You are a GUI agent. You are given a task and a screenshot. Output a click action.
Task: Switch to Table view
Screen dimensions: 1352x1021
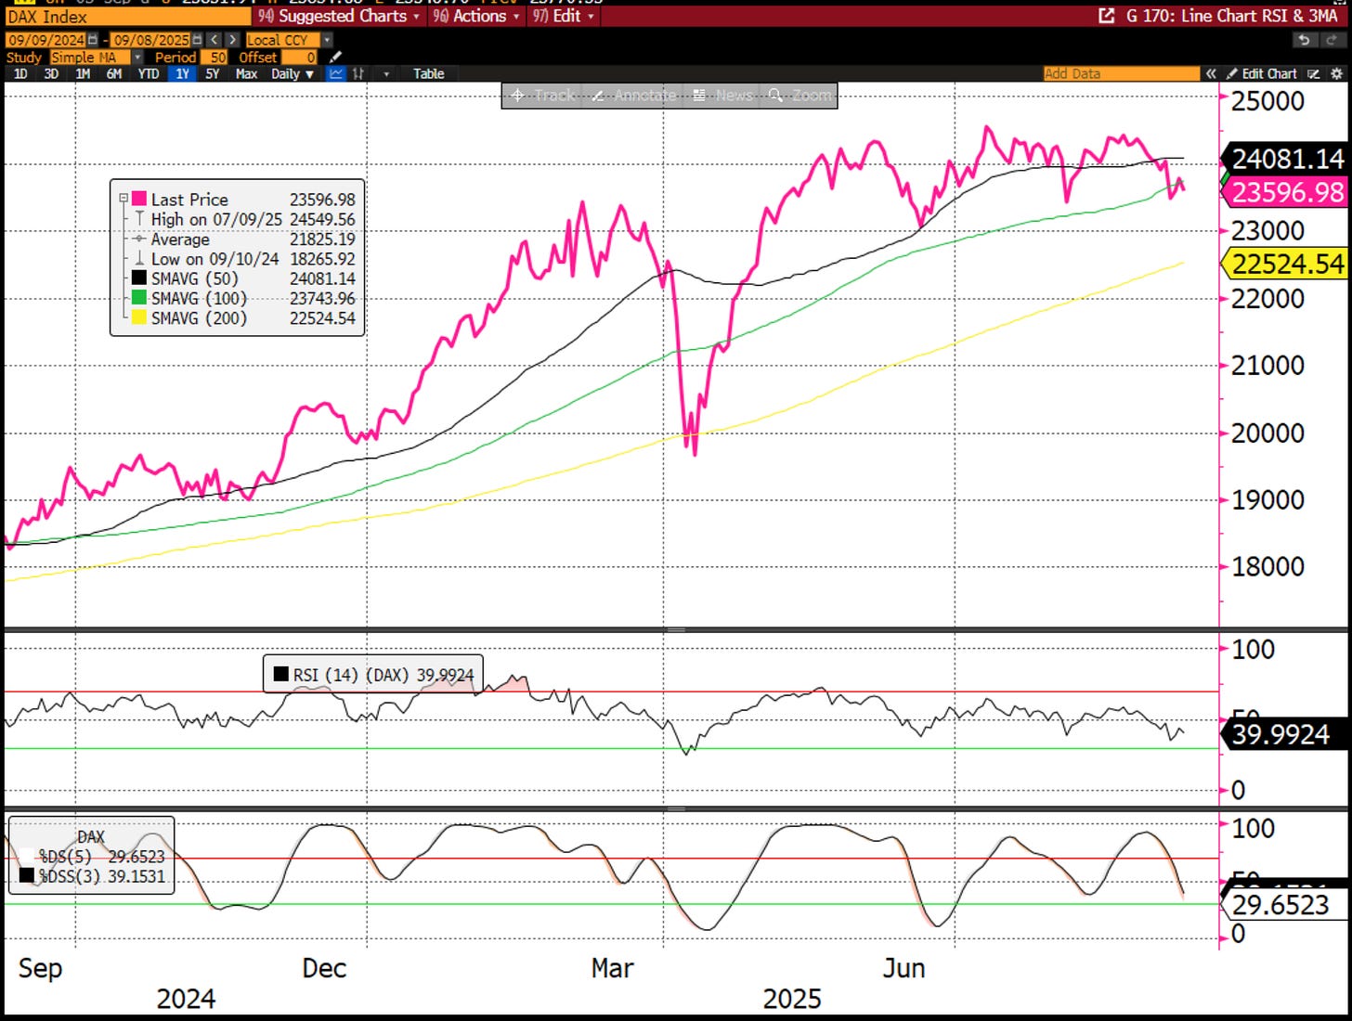[x=429, y=73]
